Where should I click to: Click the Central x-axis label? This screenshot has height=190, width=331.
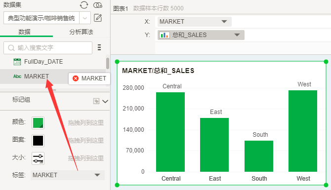tap(171, 178)
